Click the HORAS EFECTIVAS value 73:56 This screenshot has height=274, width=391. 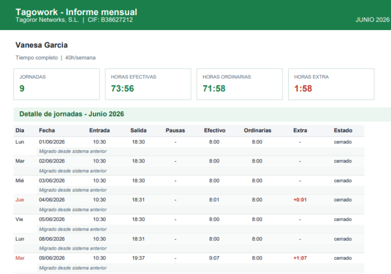coord(123,89)
